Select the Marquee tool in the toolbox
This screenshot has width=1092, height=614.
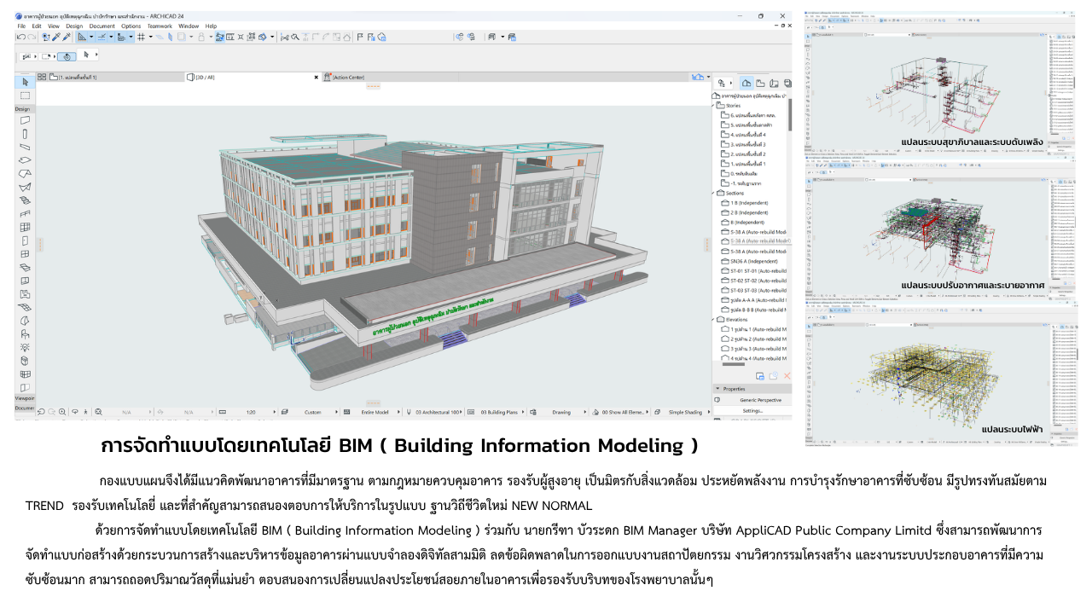[x=25, y=96]
